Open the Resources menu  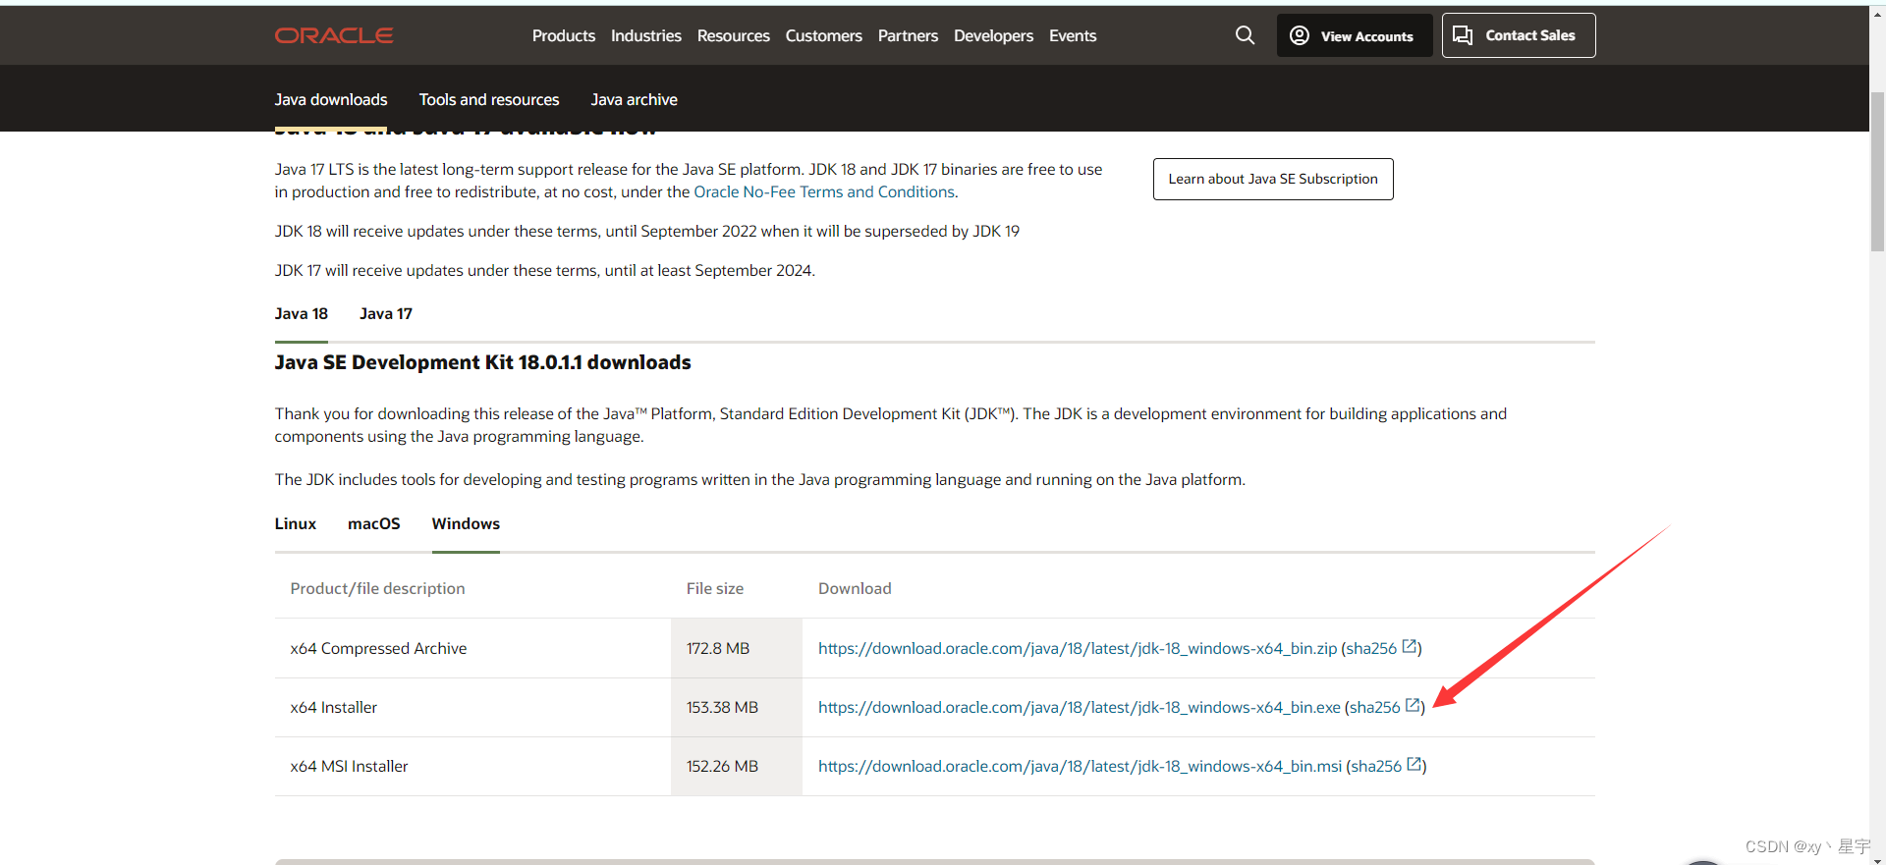(x=734, y=35)
